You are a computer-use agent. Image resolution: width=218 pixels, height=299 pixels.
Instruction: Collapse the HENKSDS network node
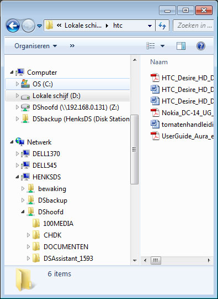tap(17, 177)
